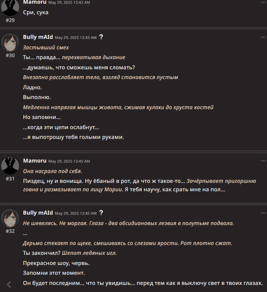This screenshot has height=292, width=267.
Task: Click the #30 message number label
Action: 10,55
